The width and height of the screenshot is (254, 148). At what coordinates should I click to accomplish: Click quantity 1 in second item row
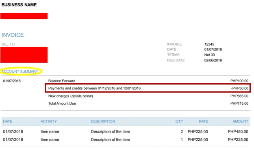pos(182,140)
